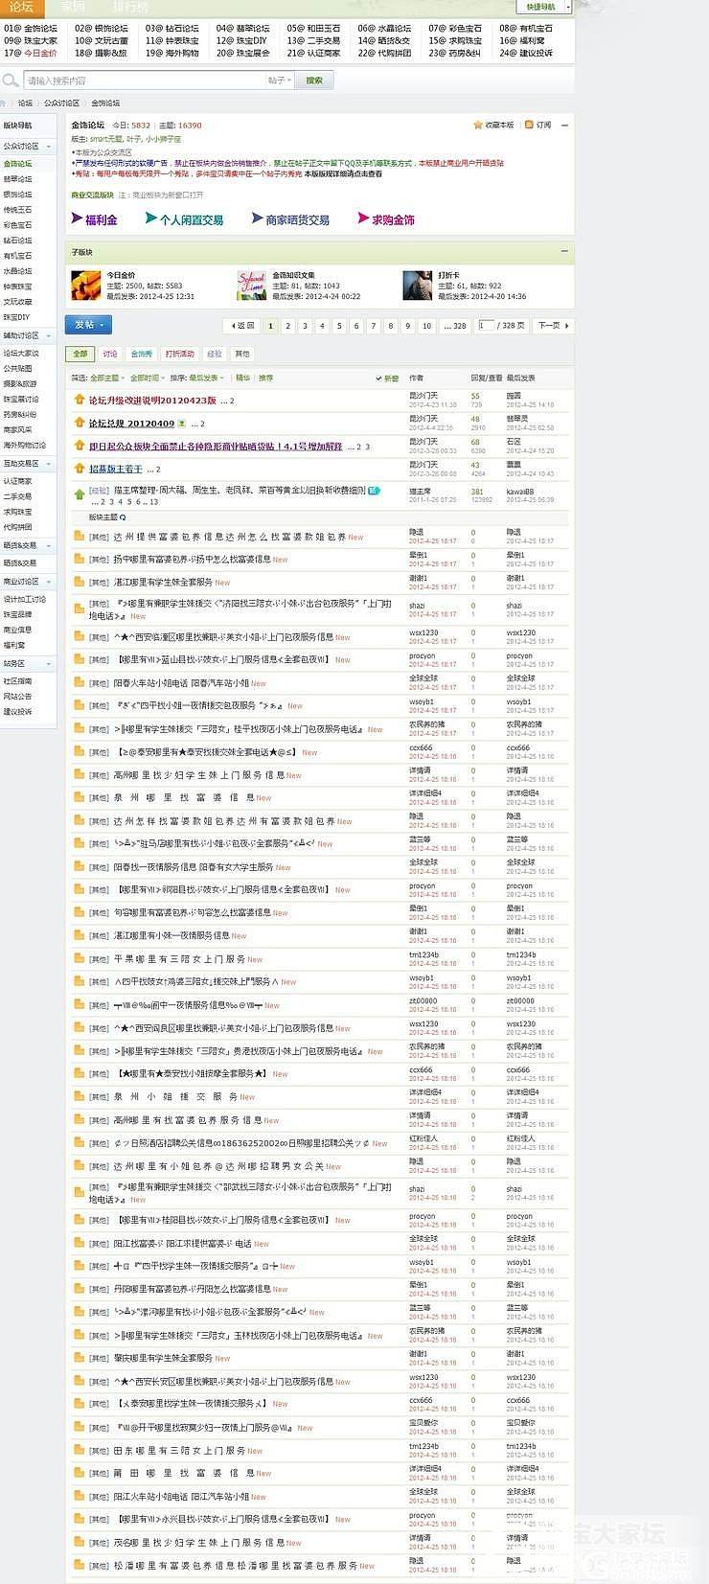This screenshot has height=1584, width=709.
Task: Focus the 请输入搜索内容 search input field
Action: pos(144,80)
